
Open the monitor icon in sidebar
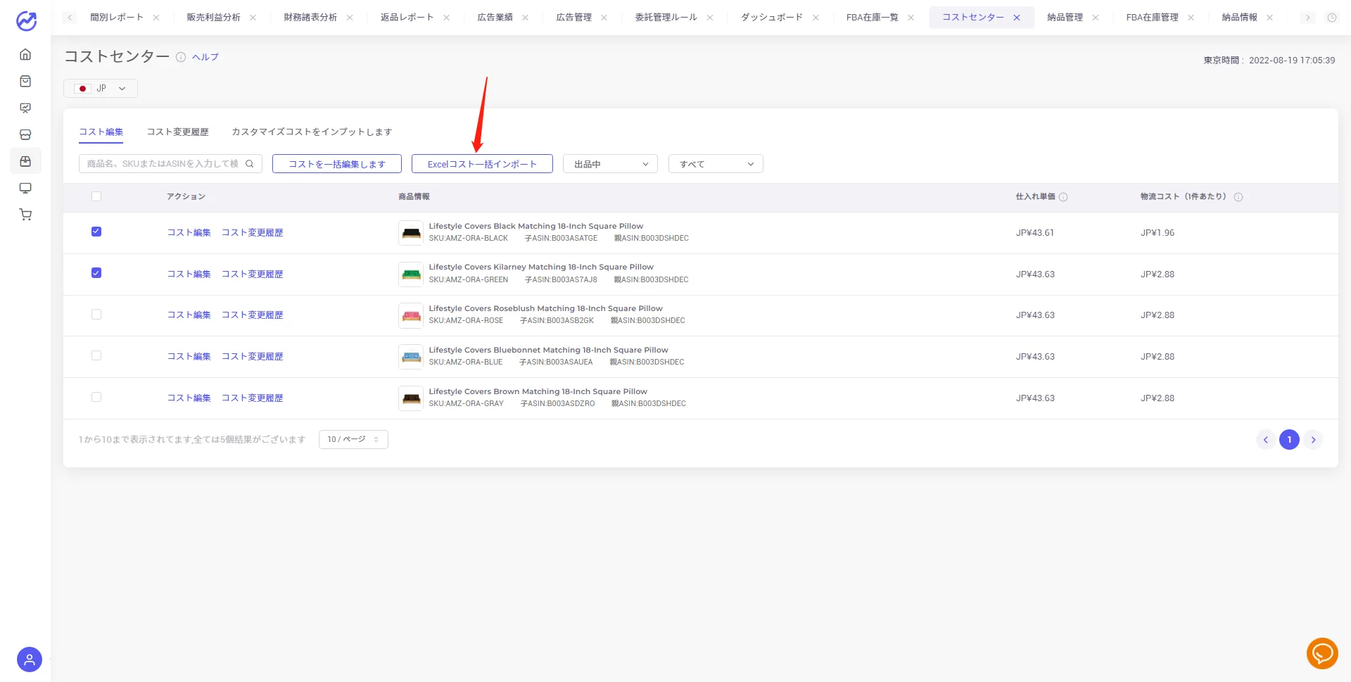coord(25,188)
